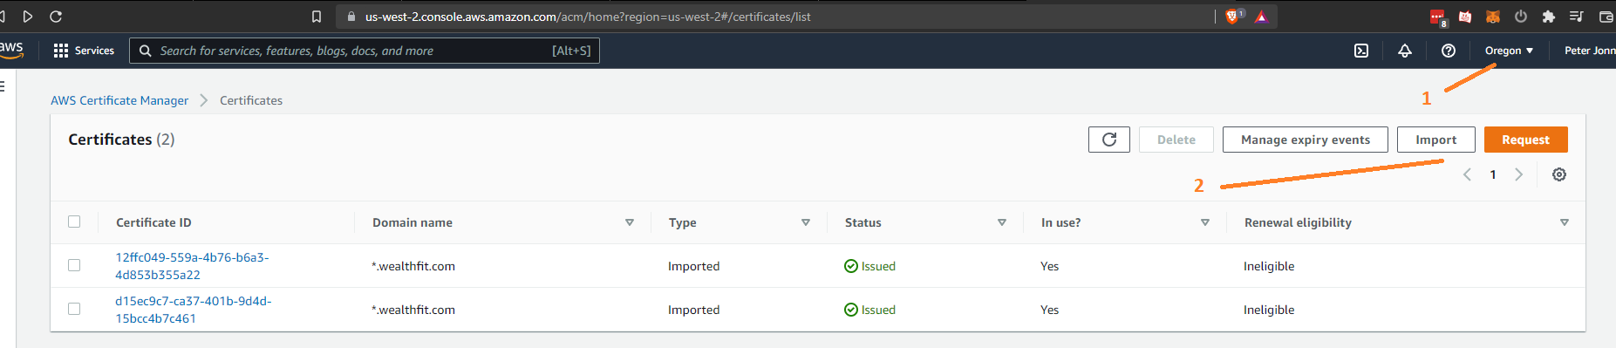Click '*.wealthfit.com' in the 12ffc049 row
Image resolution: width=1616 pixels, height=348 pixels.
(413, 266)
